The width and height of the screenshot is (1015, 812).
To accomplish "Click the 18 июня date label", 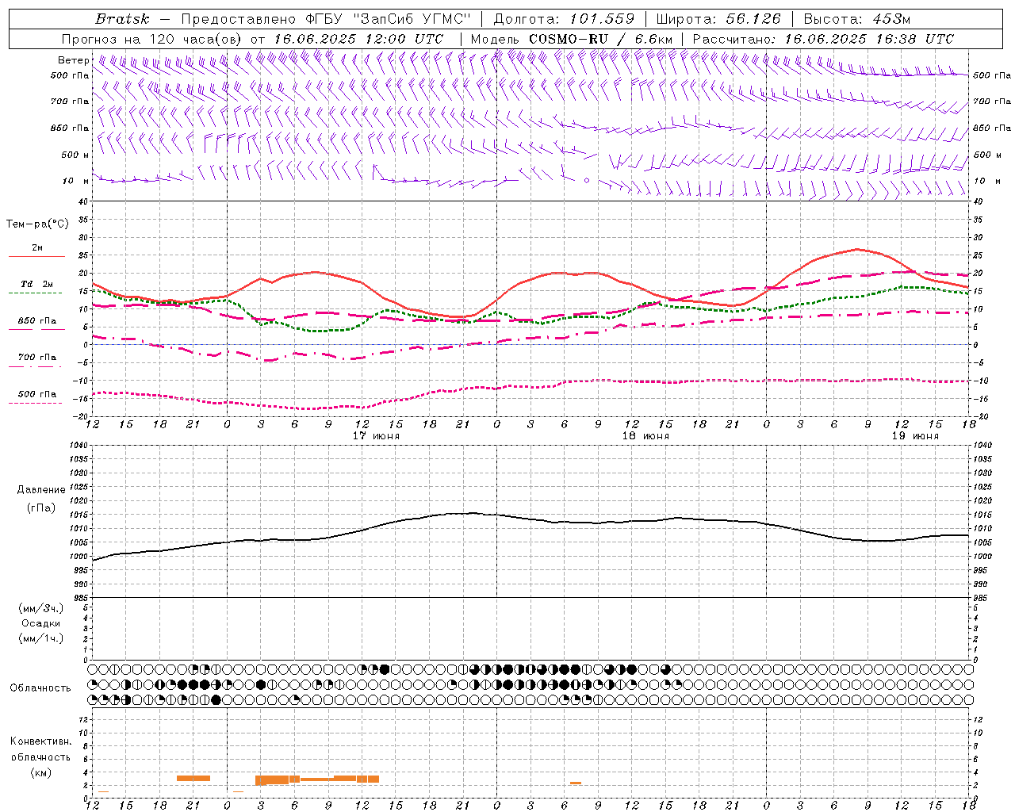I will tap(645, 436).
